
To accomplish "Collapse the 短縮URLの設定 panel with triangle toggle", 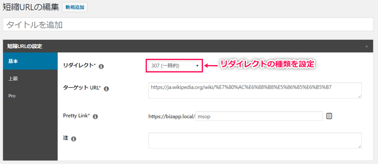I will pos(366,46).
